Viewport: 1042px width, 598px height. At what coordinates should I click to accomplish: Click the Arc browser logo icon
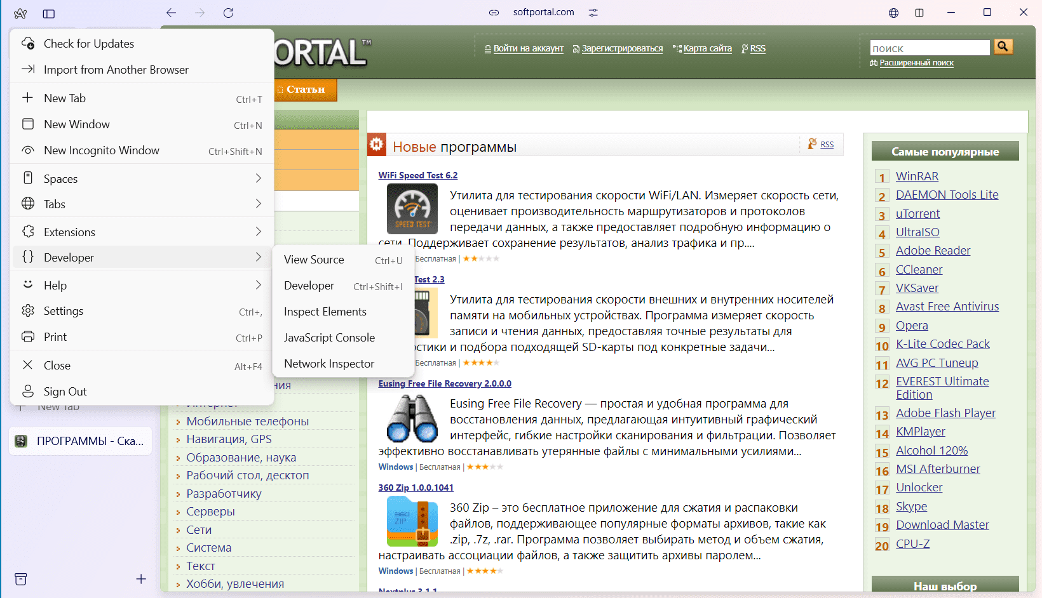[x=20, y=13]
